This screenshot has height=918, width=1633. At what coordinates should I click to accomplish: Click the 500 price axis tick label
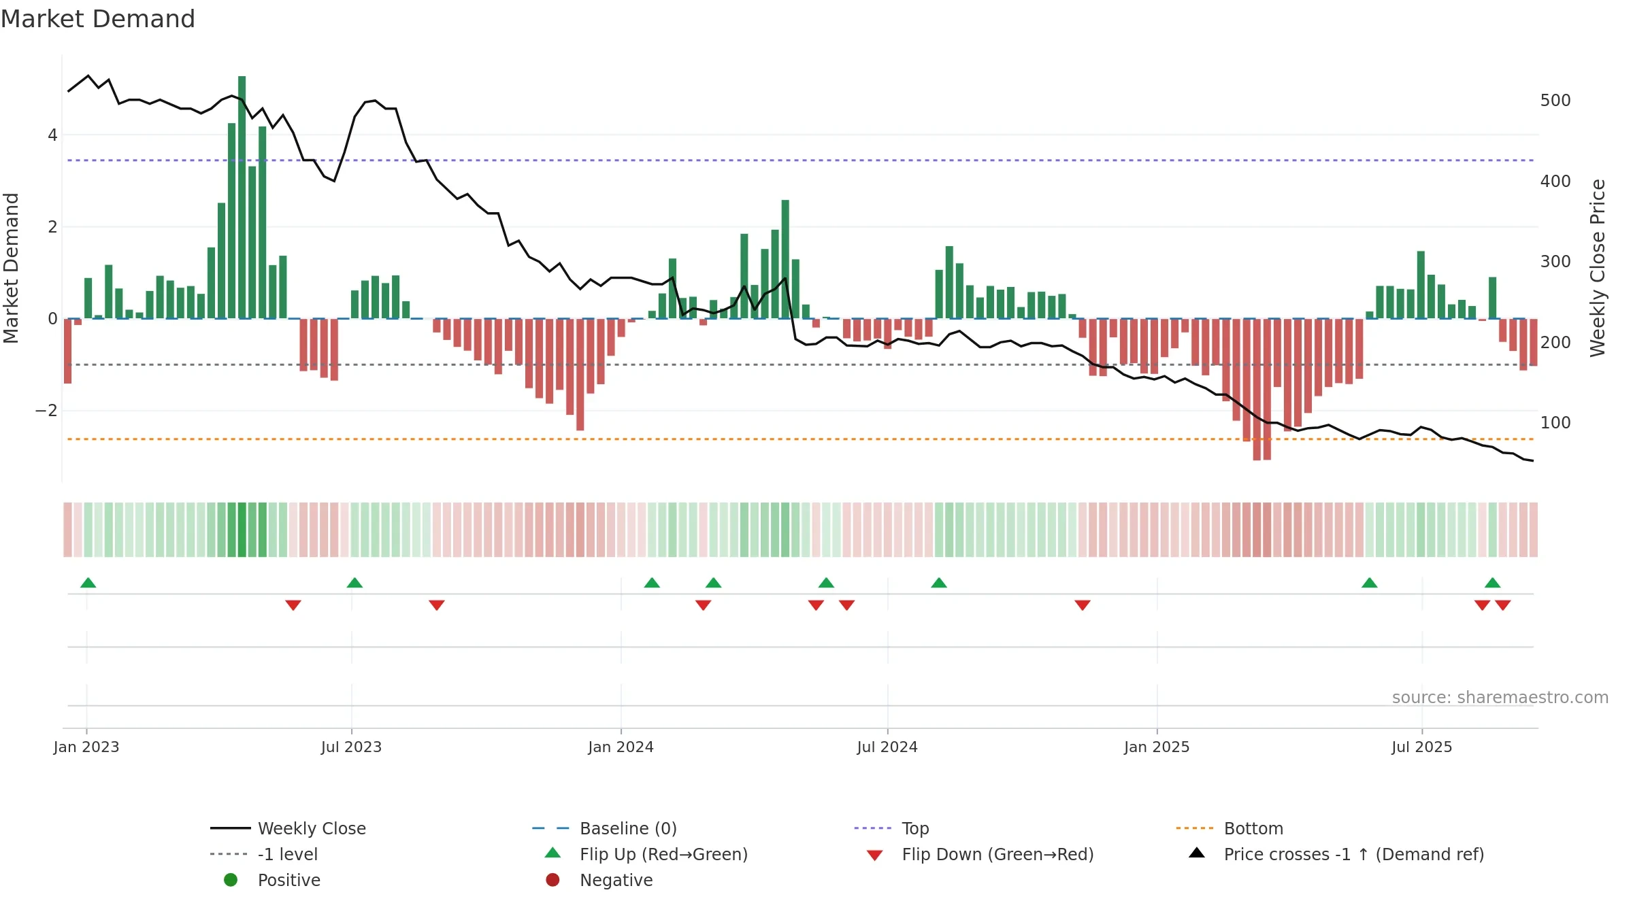pyautogui.click(x=1555, y=101)
